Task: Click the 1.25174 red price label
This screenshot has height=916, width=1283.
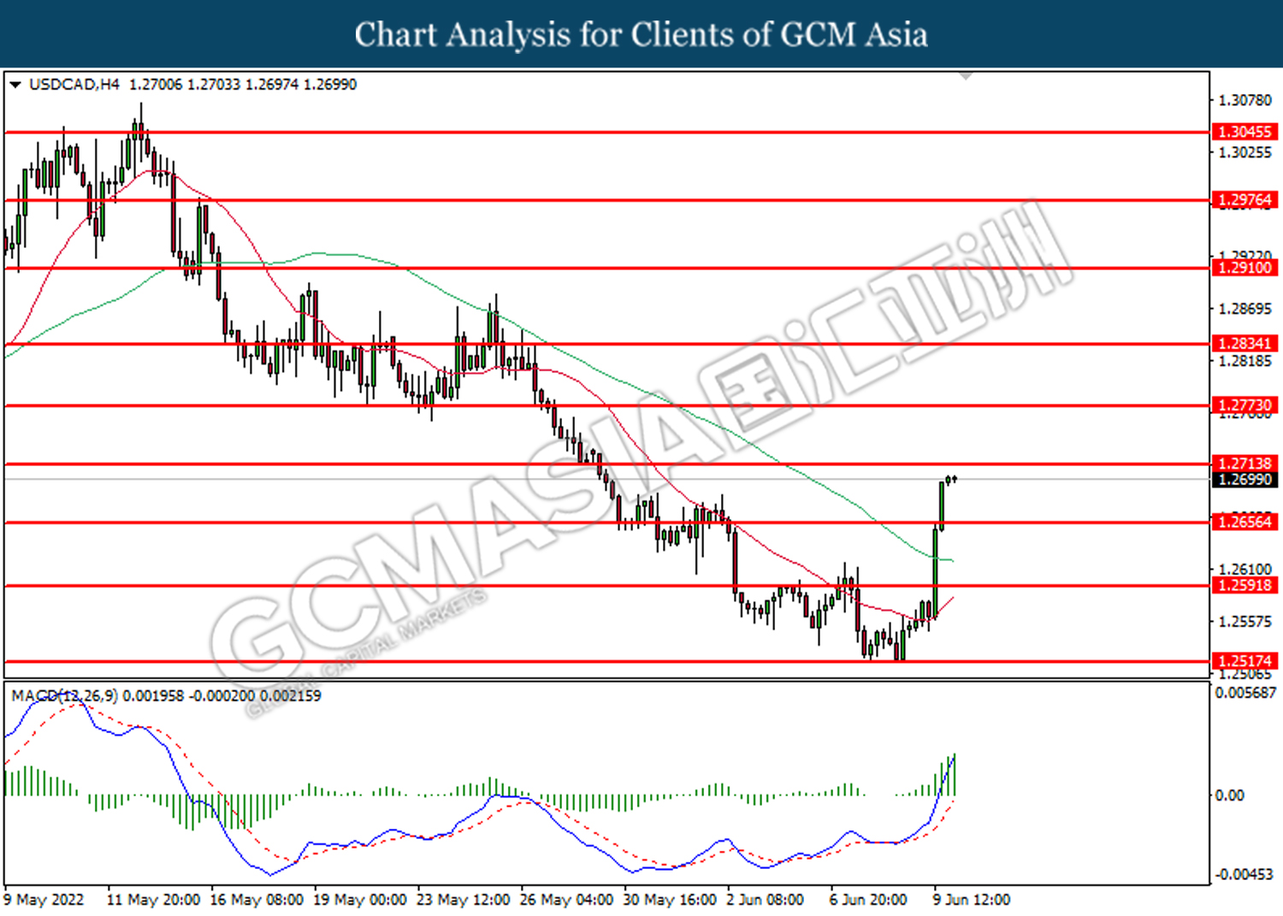Action: coord(1245,661)
